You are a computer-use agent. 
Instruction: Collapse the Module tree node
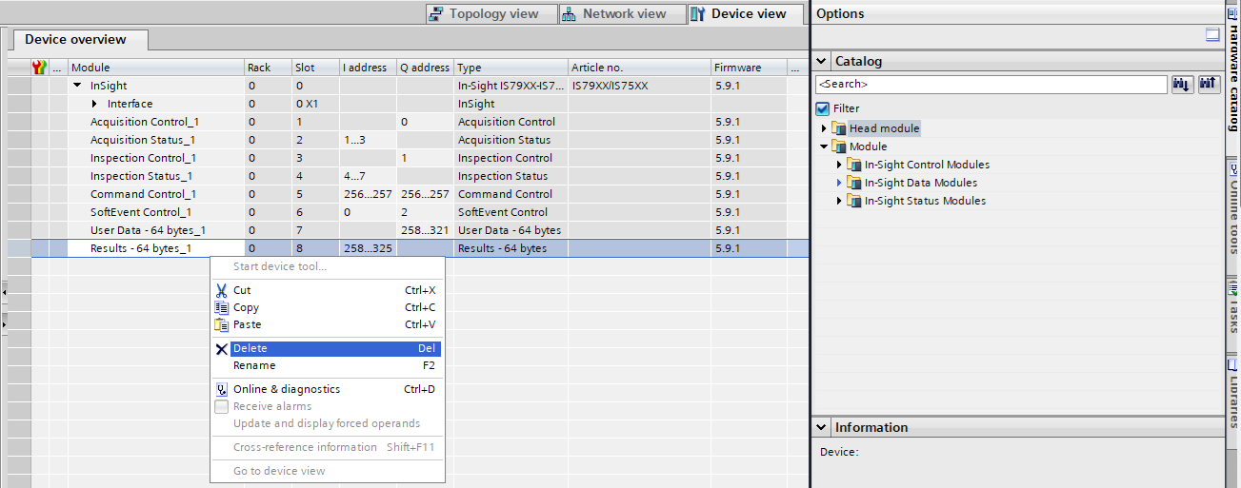pyautogui.click(x=824, y=146)
